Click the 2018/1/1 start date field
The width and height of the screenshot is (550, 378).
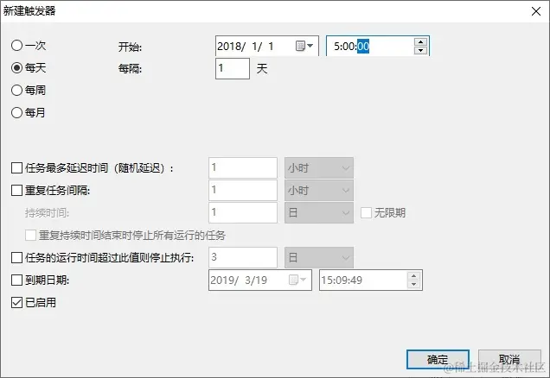[267, 46]
